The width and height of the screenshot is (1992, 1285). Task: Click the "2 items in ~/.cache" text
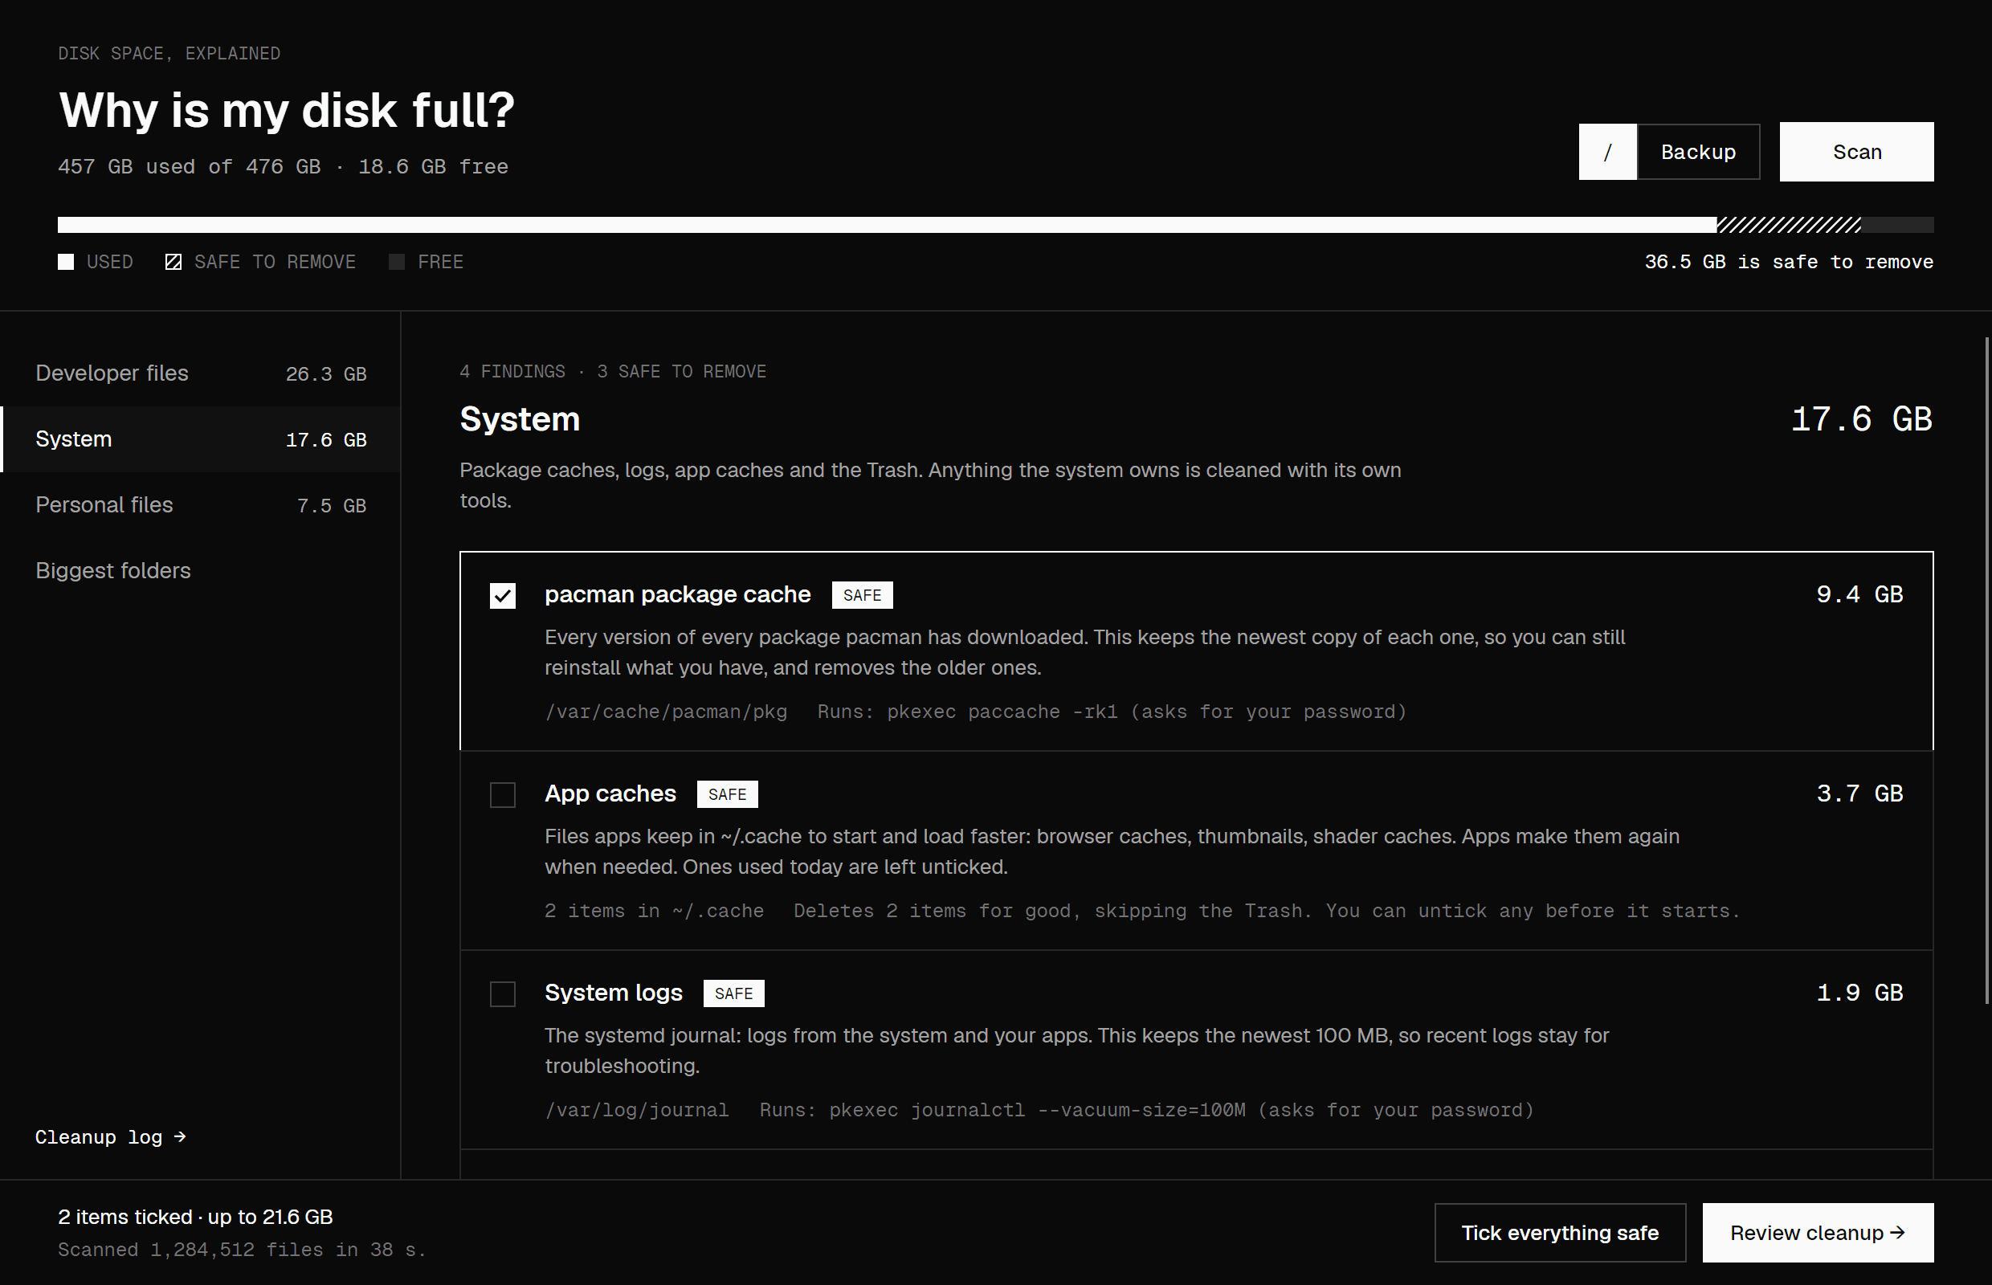655,912
